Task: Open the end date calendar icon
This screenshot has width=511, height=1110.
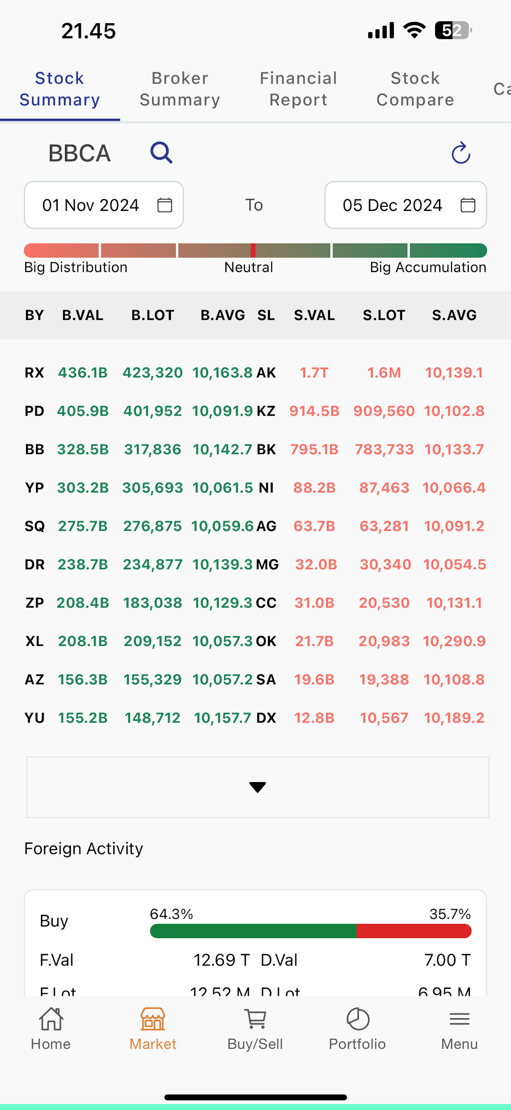Action: pos(468,205)
